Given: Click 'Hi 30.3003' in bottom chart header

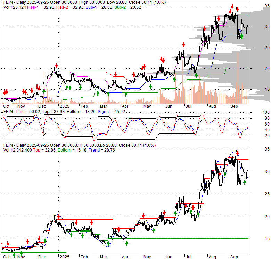Looking at the screenshot, I should click(89, 145).
